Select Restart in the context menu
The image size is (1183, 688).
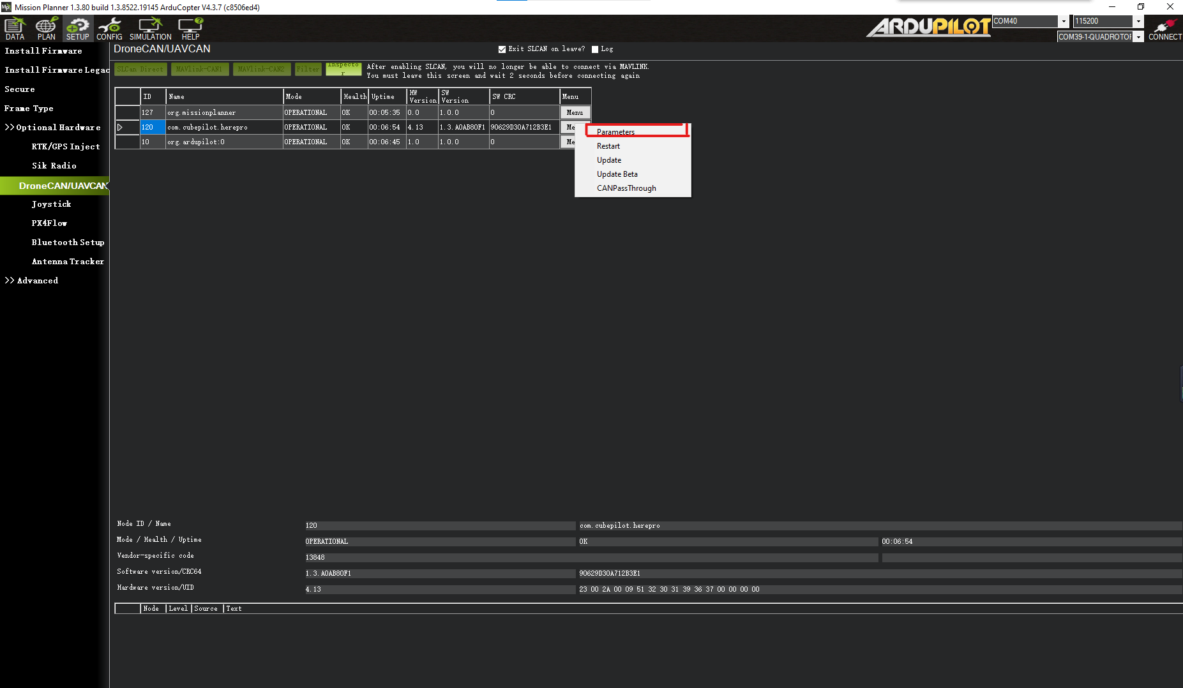pos(608,146)
